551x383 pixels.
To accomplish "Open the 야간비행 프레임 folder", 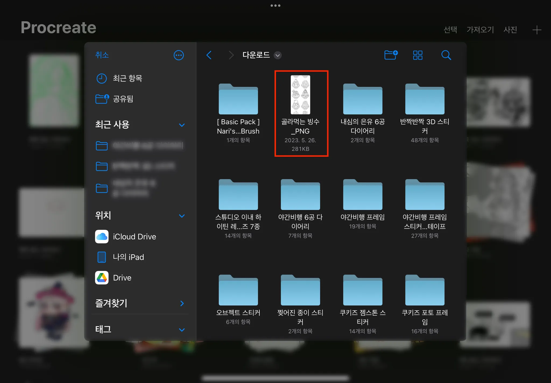I will pyautogui.click(x=362, y=195).
